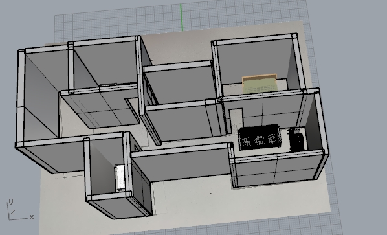The height and width of the screenshot is (235, 387).
Task: Select the white fixture inside the small bottom room
Action: [120, 177]
